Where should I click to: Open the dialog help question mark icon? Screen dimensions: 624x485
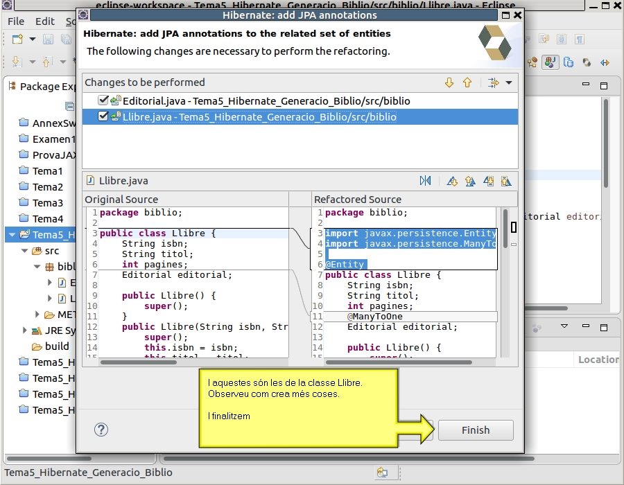[101, 430]
